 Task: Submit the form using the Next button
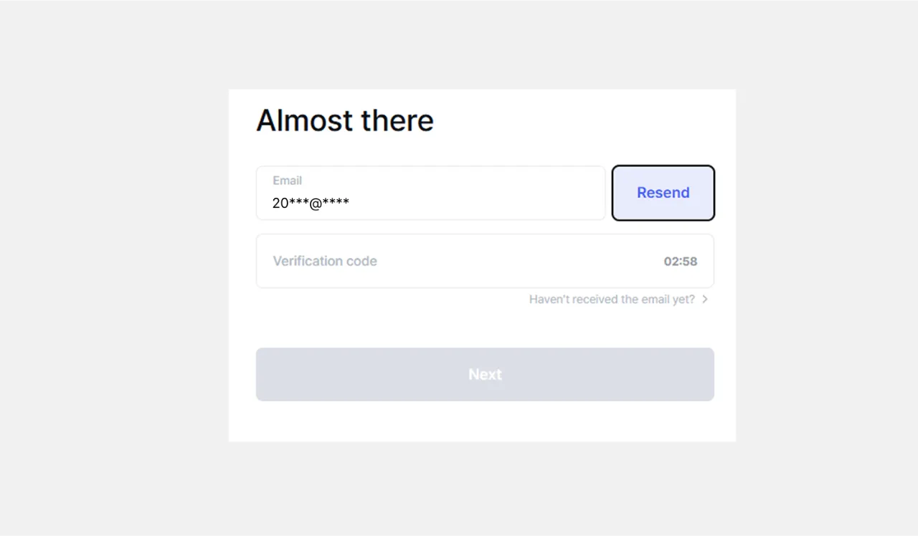485,374
